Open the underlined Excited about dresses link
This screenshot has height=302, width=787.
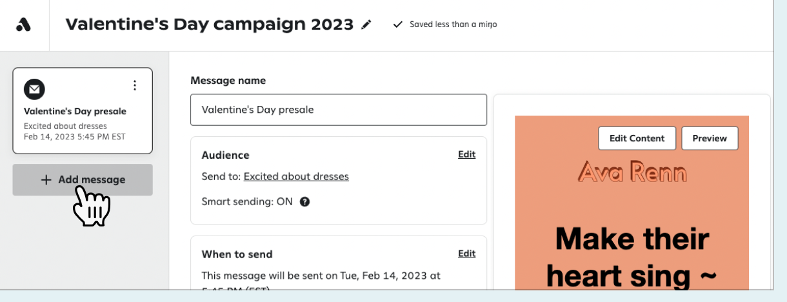click(296, 176)
